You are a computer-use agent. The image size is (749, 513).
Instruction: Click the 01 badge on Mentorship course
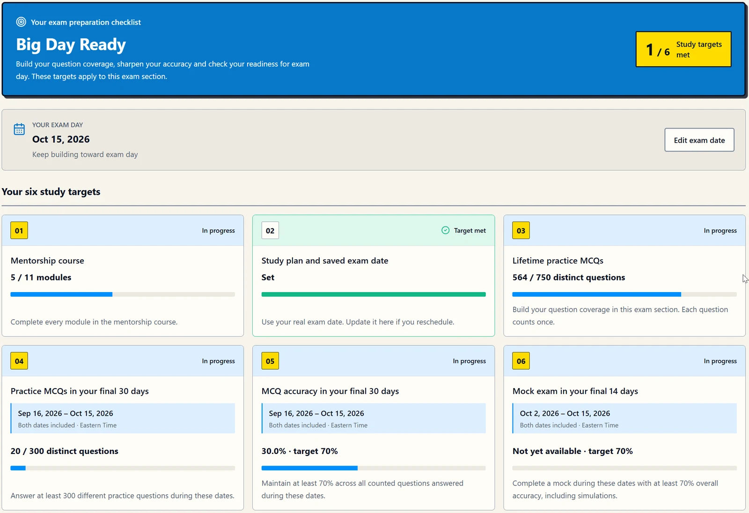pos(19,230)
